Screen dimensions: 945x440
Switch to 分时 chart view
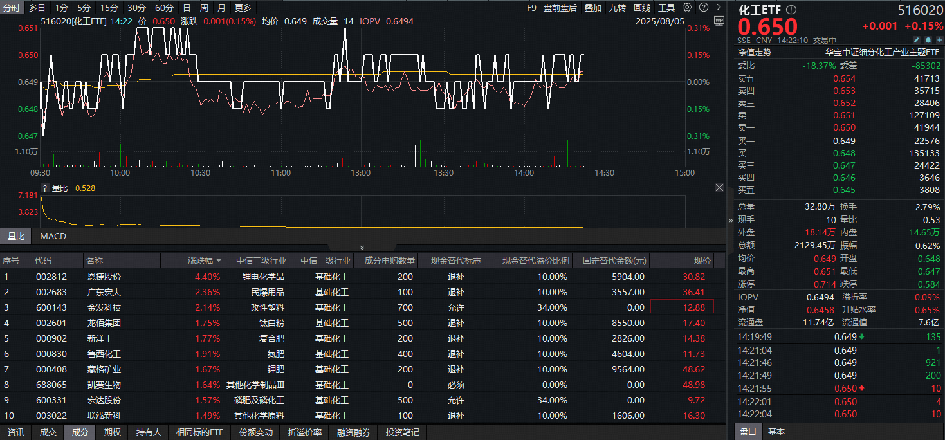12,8
